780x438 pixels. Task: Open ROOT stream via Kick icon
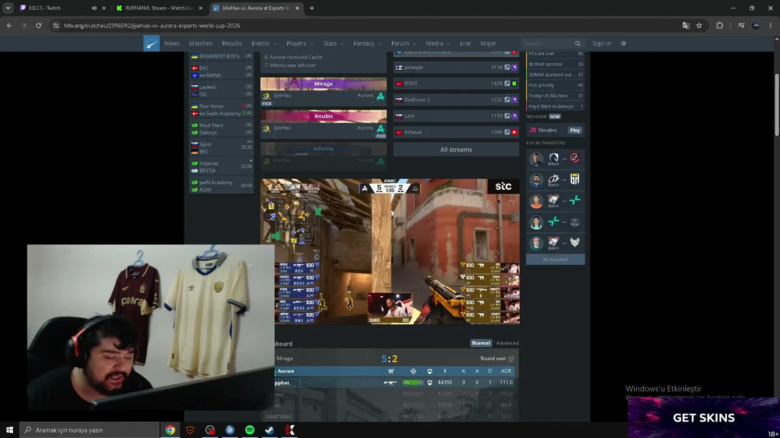(x=514, y=83)
